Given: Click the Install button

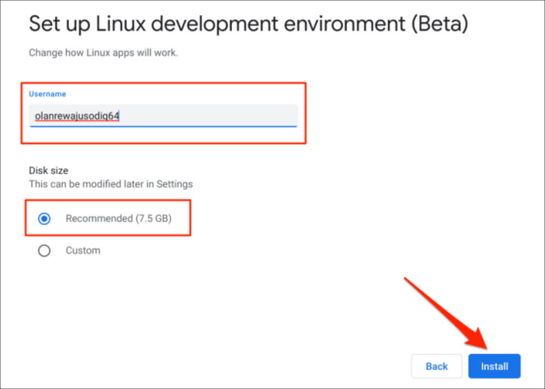Looking at the screenshot, I should [x=494, y=366].
